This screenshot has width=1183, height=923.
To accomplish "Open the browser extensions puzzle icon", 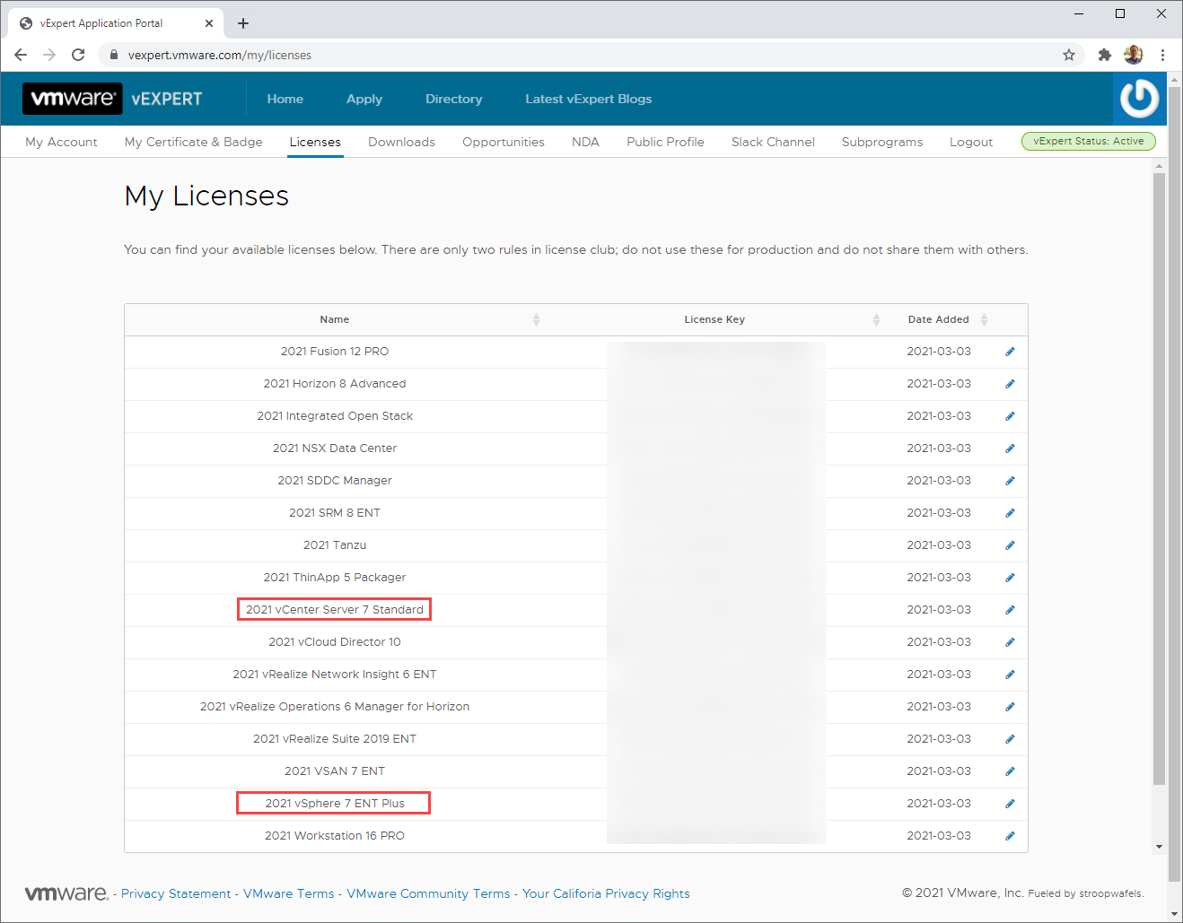I will pyautogui.click(x=1105, y=55).
